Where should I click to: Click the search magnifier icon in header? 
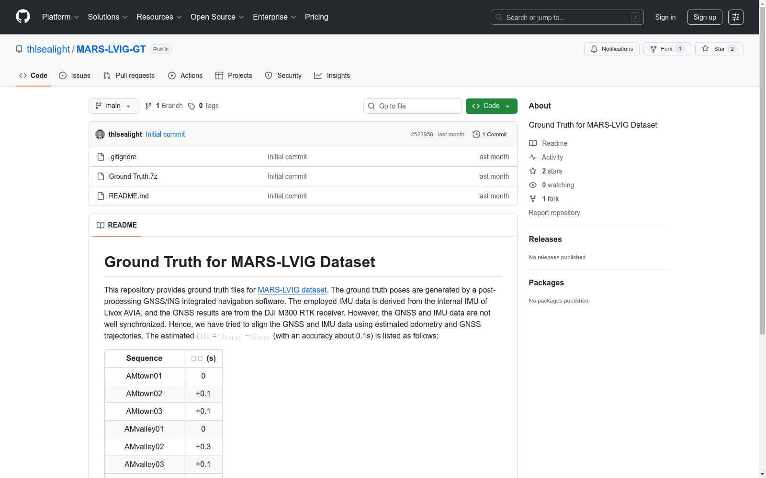pyautogui.click(x=499, y=17)
